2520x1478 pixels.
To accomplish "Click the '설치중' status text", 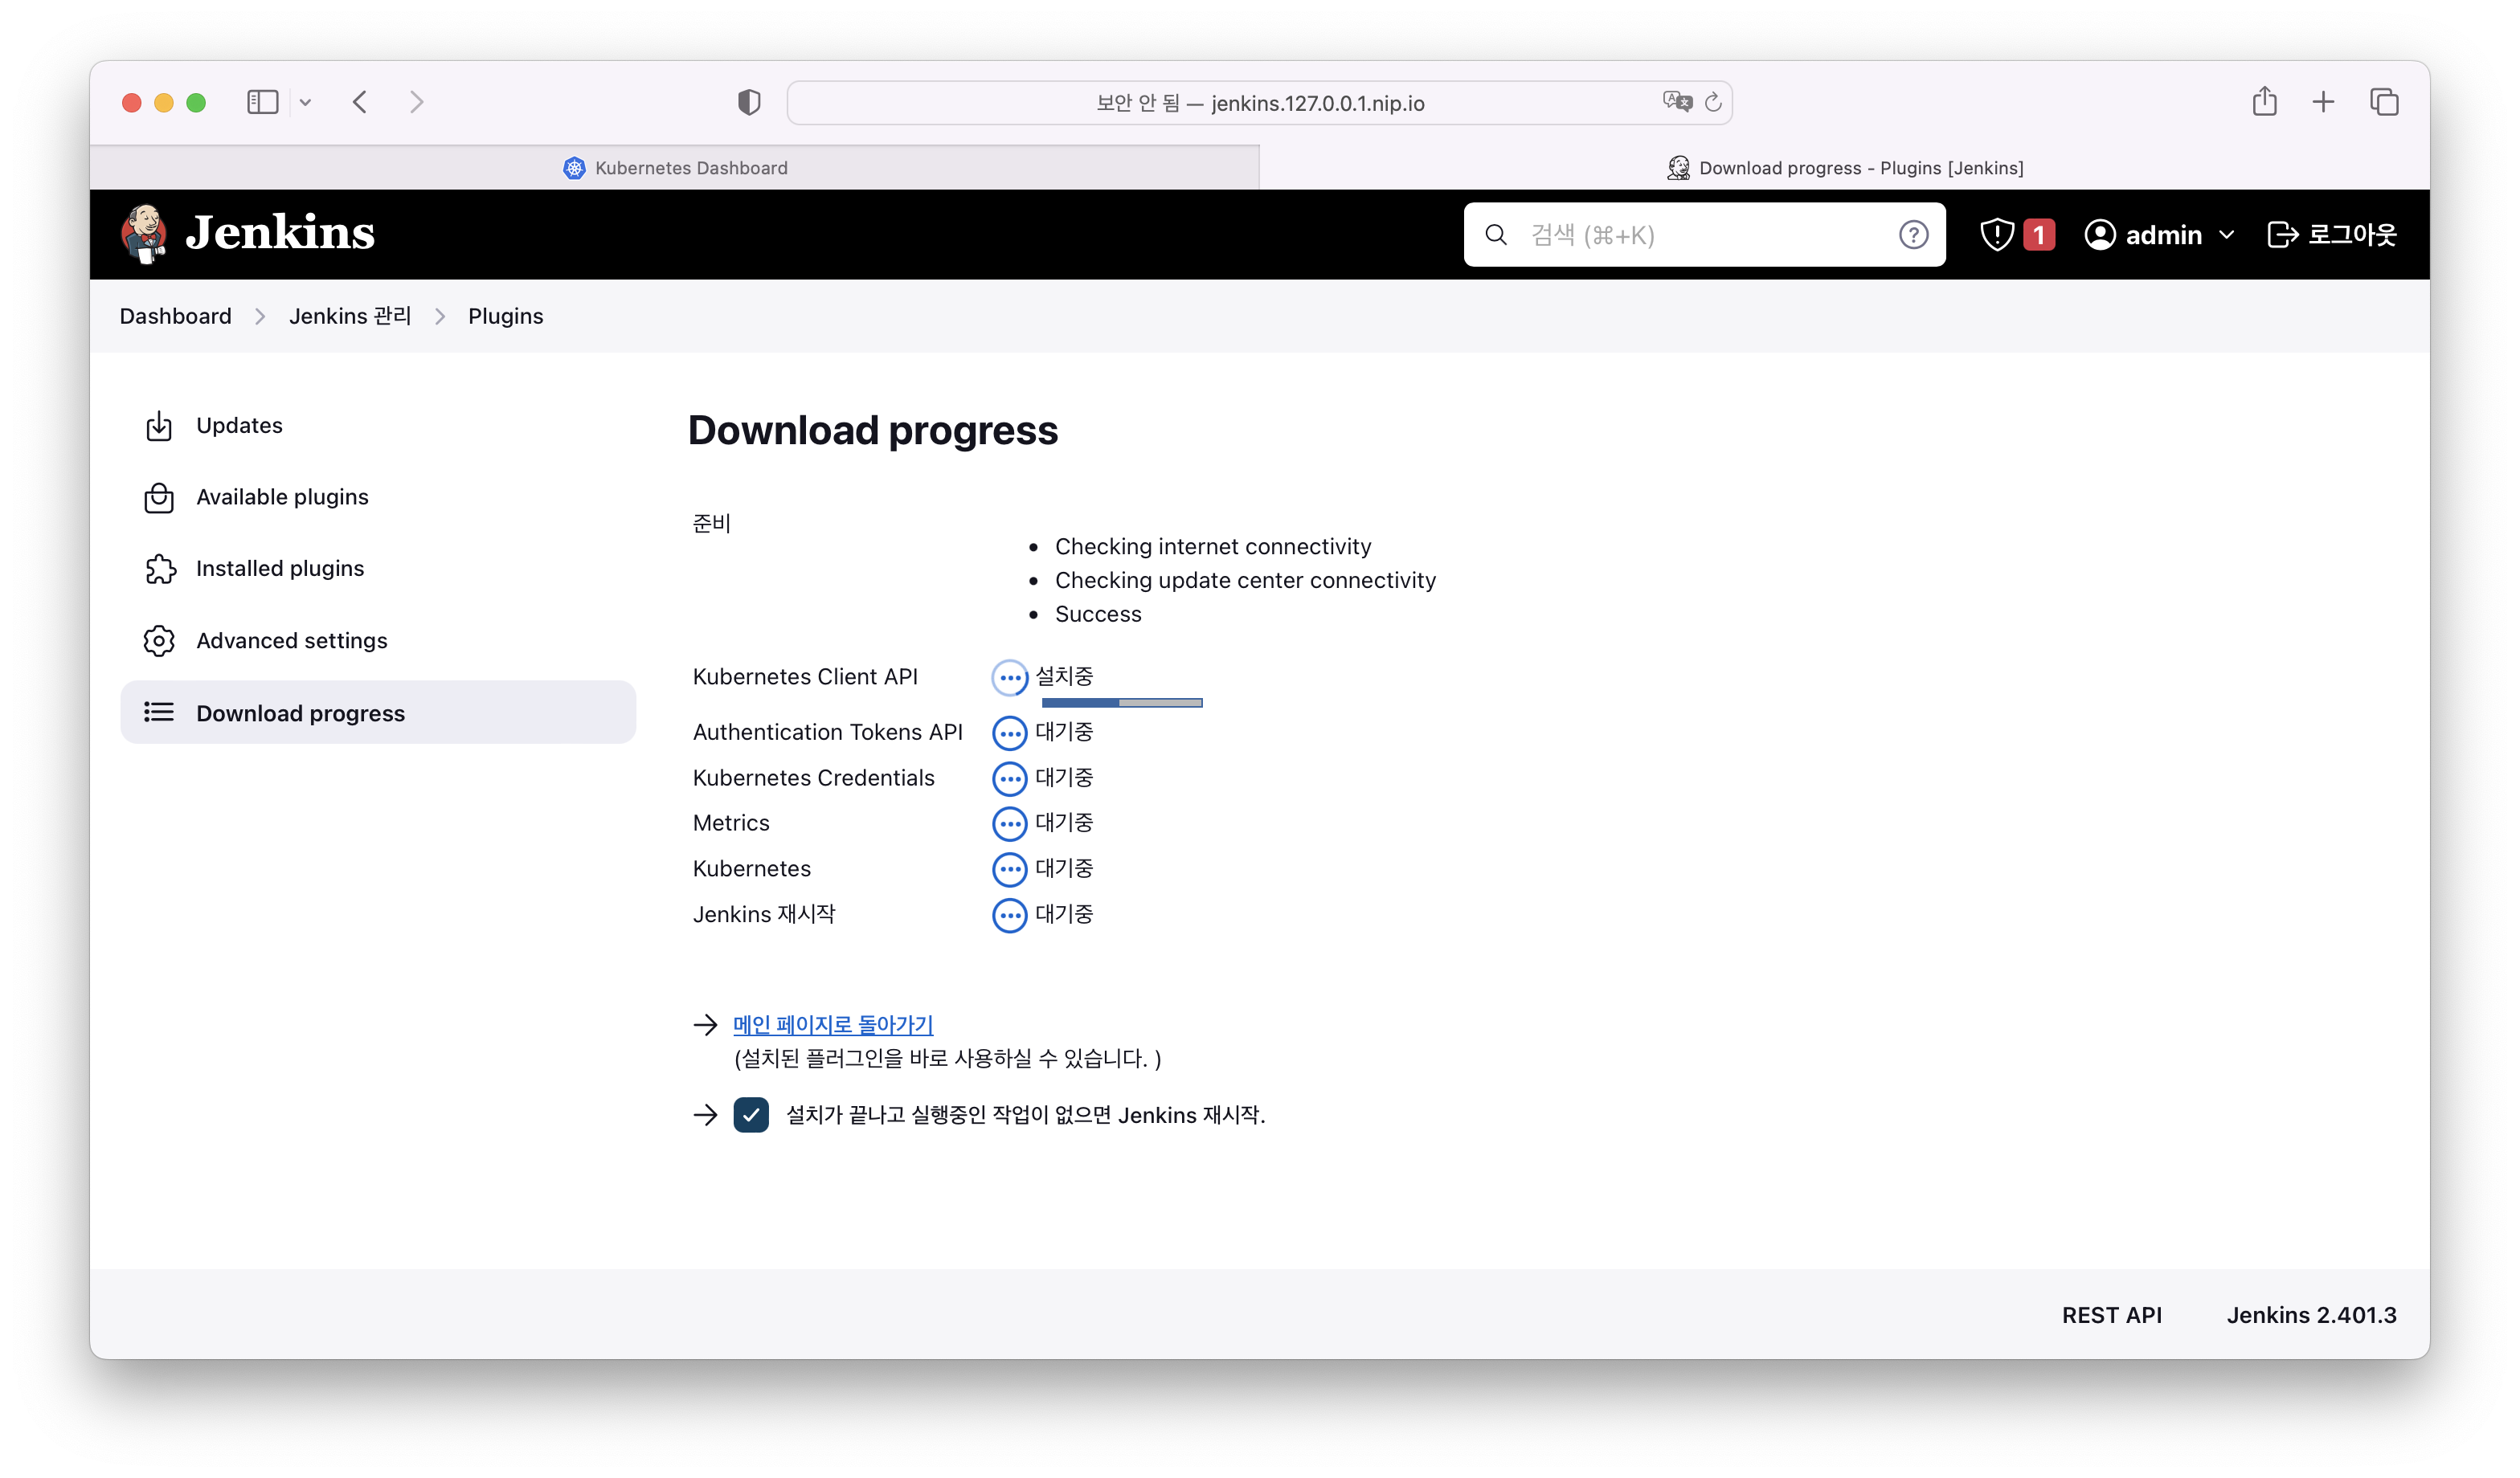I will tap(1064, 676).
